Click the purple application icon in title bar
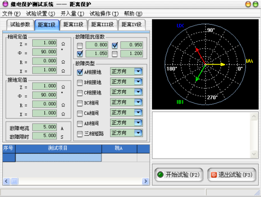 [x=5, y=4]
